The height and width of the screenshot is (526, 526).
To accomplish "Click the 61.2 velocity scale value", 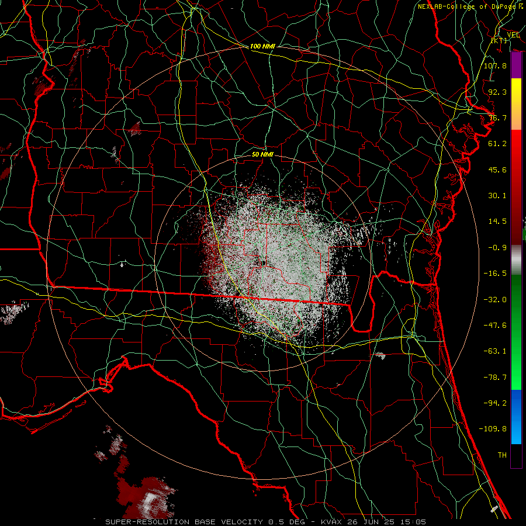I will (x=497, y=144).
